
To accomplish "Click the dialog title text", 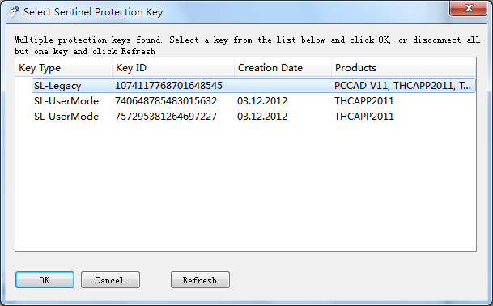I will click(93, 12).
